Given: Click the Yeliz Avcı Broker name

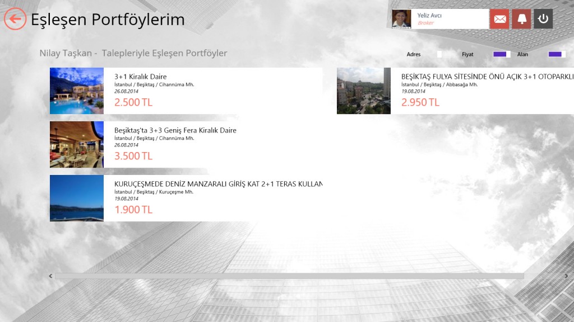Looking at the screenshot, I should pyautogui.click(x=429, y=16).
